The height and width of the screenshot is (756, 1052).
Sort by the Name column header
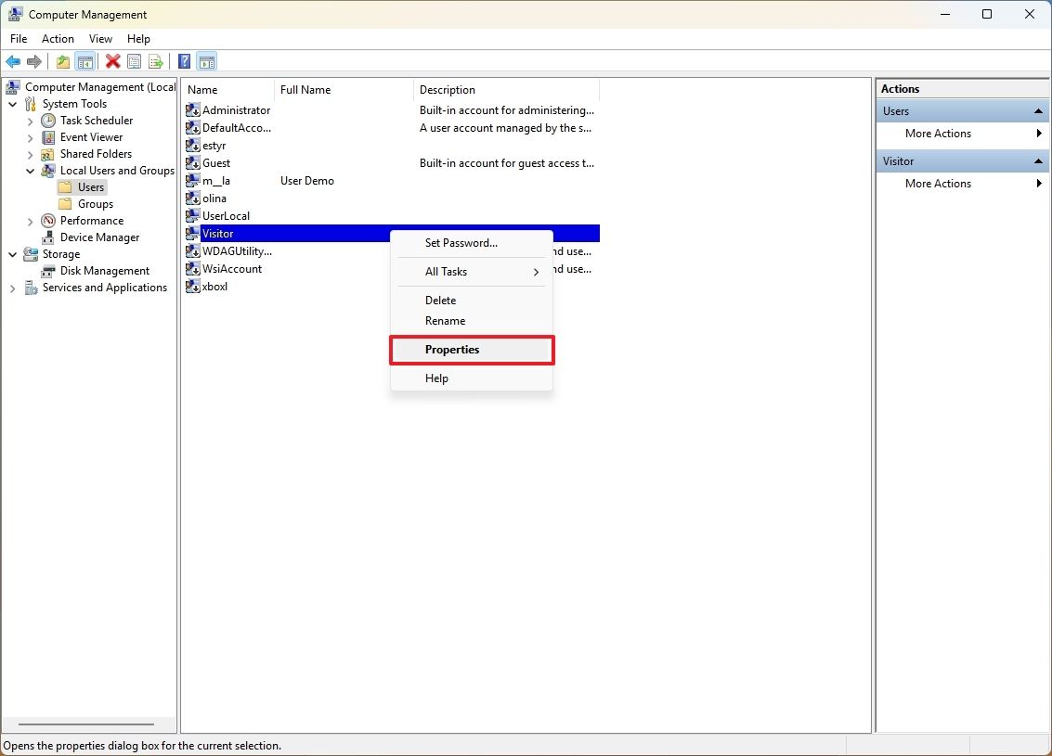(228, 90)
